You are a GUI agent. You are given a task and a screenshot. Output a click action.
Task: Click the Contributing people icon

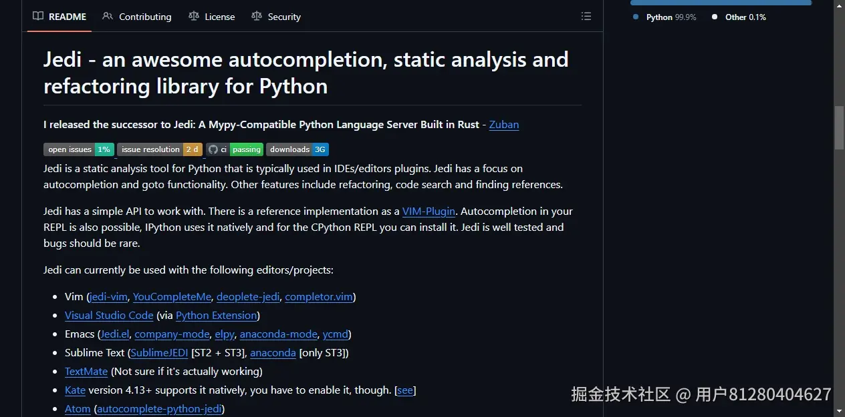click(x=108, y=17)
